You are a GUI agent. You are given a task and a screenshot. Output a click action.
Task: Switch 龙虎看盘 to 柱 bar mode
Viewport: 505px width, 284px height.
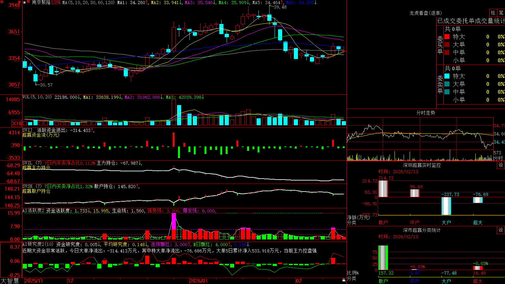(493, 13)
